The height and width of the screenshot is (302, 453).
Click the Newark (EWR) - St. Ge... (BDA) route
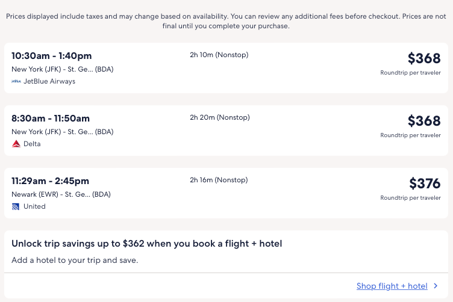point(61,194)
